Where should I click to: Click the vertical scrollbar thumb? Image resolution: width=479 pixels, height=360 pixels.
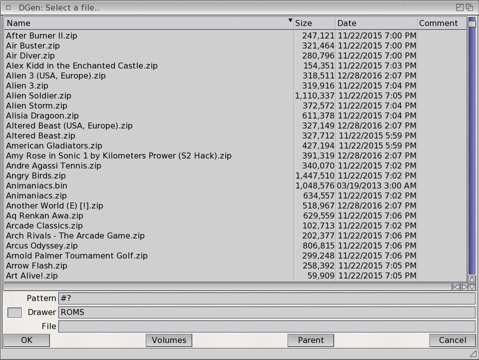pos(472,24)
